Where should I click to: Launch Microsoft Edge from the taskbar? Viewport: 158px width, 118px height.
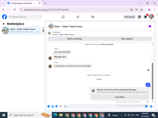(x=55, y=115)
